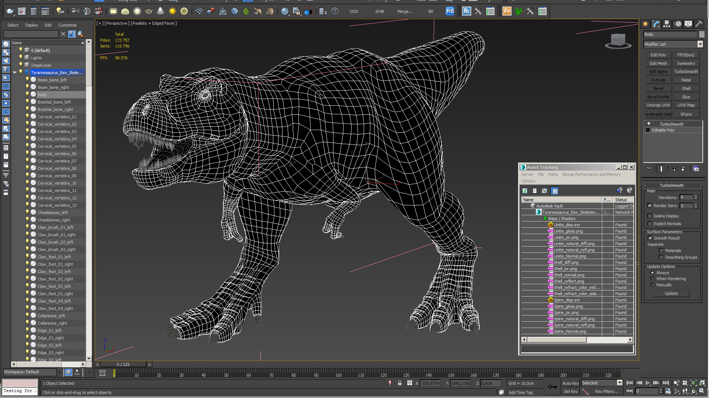Click the Play Animation button
709x398 pixels.
coord(647,383)
